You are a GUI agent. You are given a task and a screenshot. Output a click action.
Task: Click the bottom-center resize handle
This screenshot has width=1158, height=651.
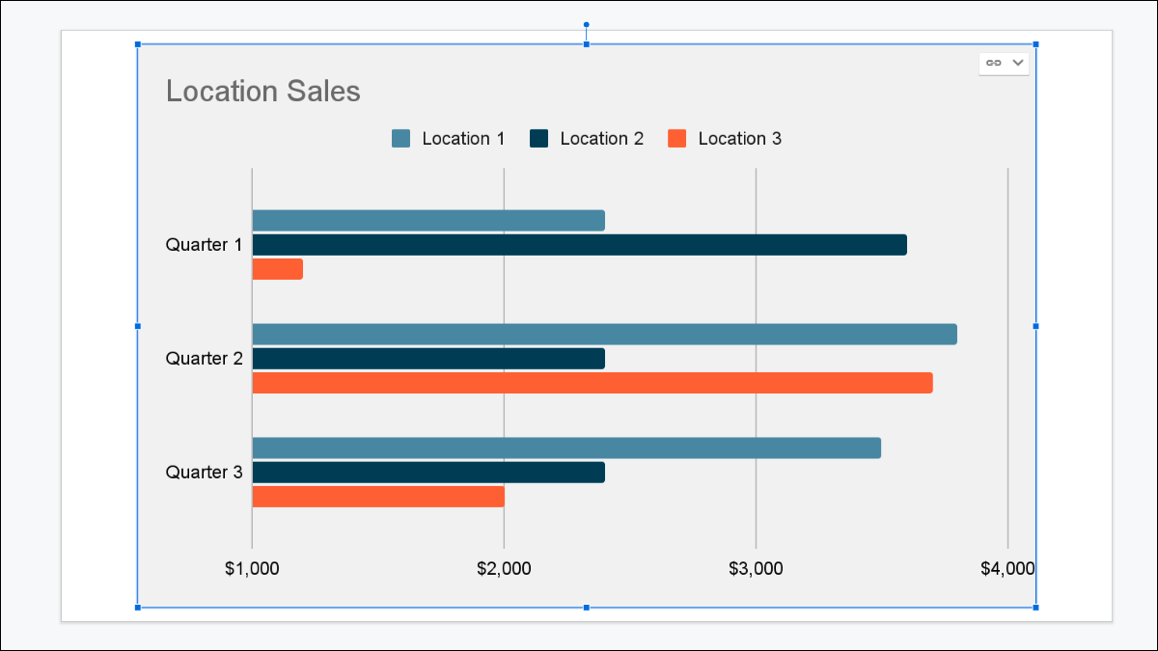586,608
